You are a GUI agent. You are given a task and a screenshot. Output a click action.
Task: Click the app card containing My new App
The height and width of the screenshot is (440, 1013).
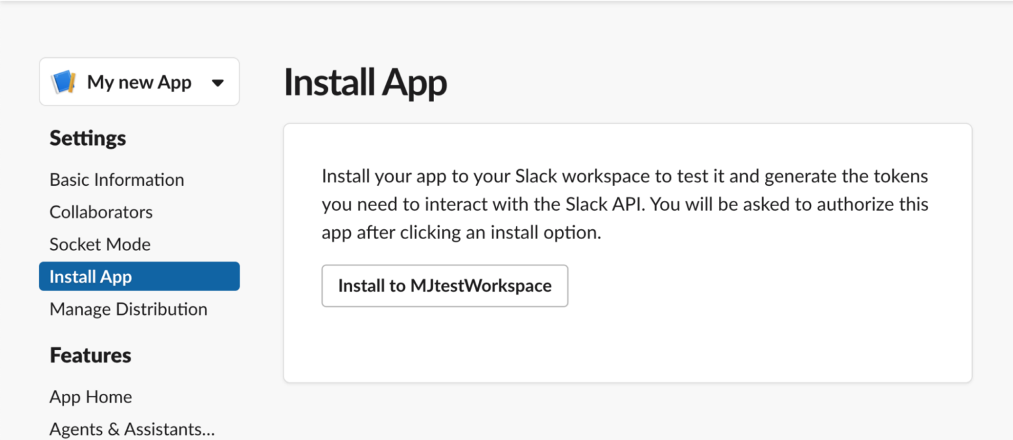pos(138,82)
